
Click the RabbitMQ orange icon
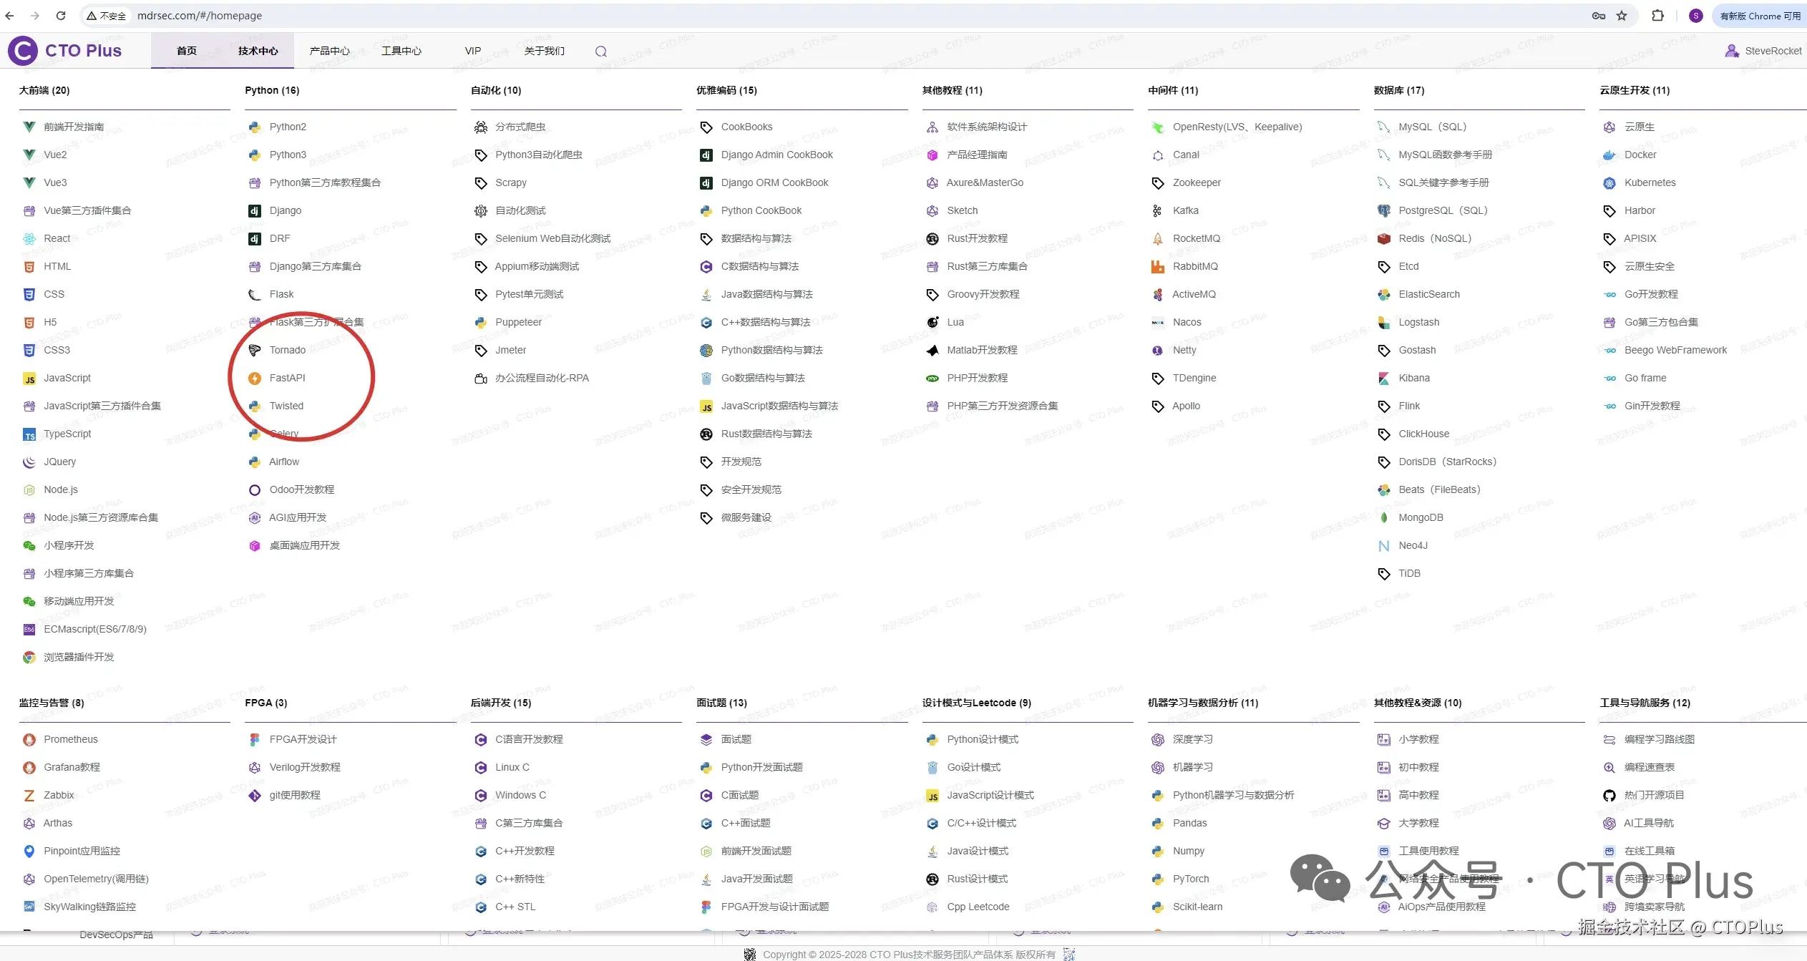[x=1157, y=266]
